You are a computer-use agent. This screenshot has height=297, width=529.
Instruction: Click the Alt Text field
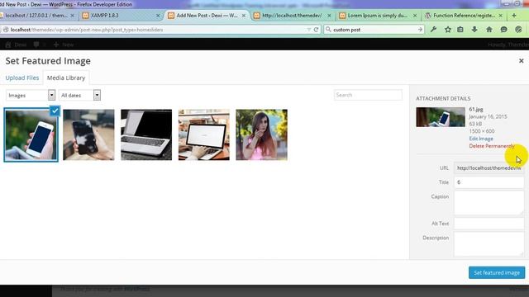tap(488, 224)
